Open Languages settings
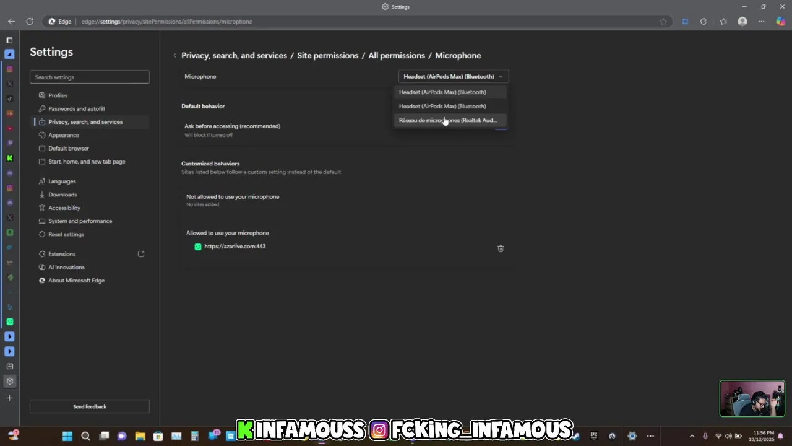The image size is (792, 446). (x=62, y=181)
